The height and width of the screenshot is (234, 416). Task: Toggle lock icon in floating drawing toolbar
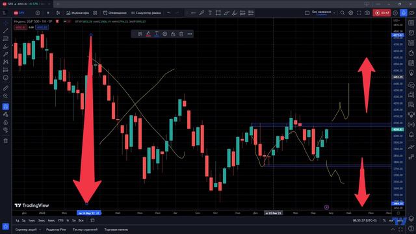[173, 34]
